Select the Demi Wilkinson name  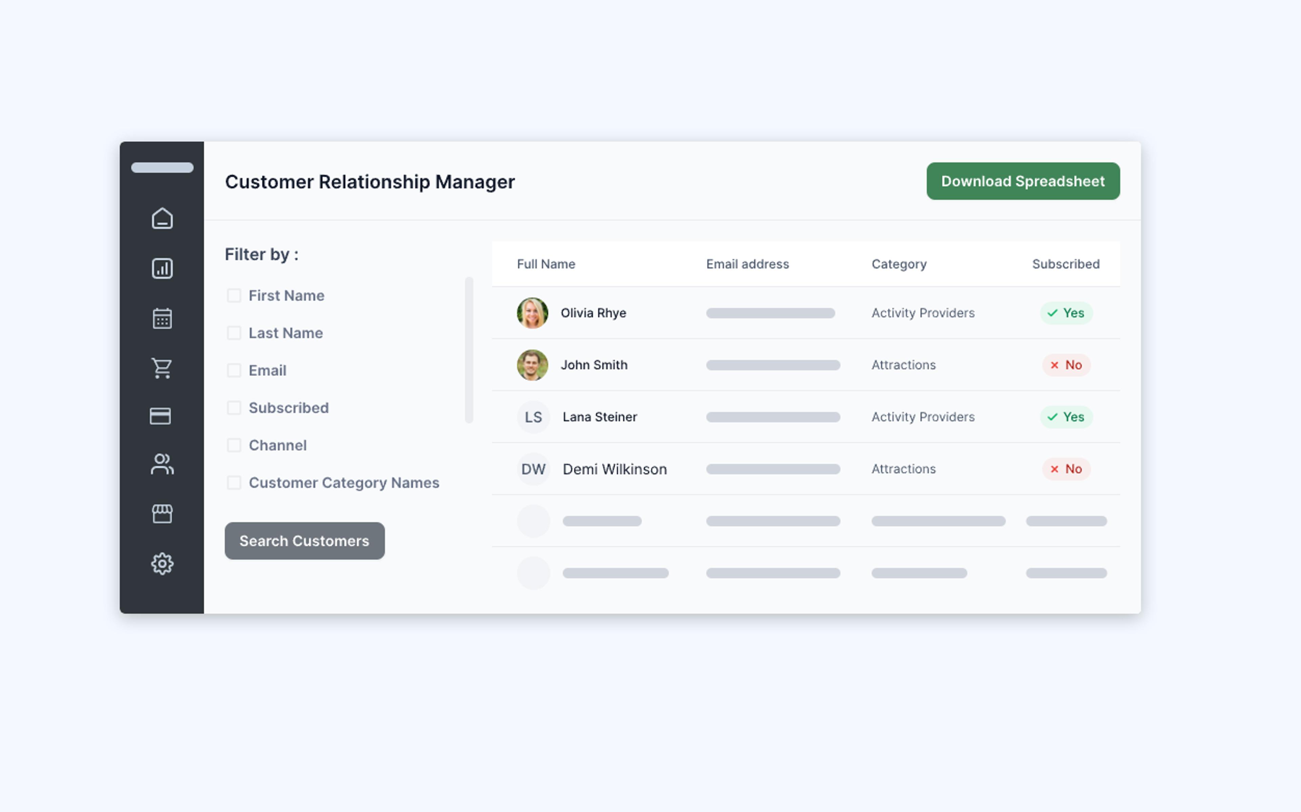pos(615,470)
